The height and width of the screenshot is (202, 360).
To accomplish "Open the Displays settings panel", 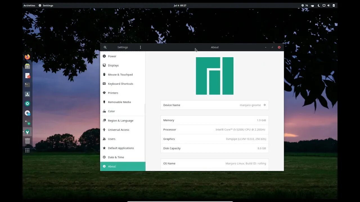I will click(123, 65).
